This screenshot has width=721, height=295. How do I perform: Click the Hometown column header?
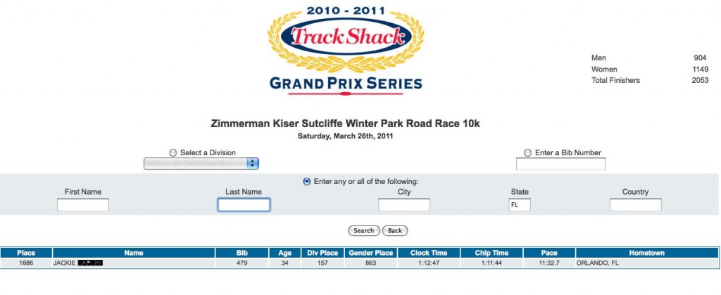(x=647, y=253)
